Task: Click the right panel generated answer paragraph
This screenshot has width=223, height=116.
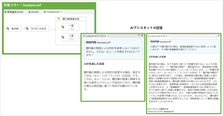Action: tap(183, 83)
